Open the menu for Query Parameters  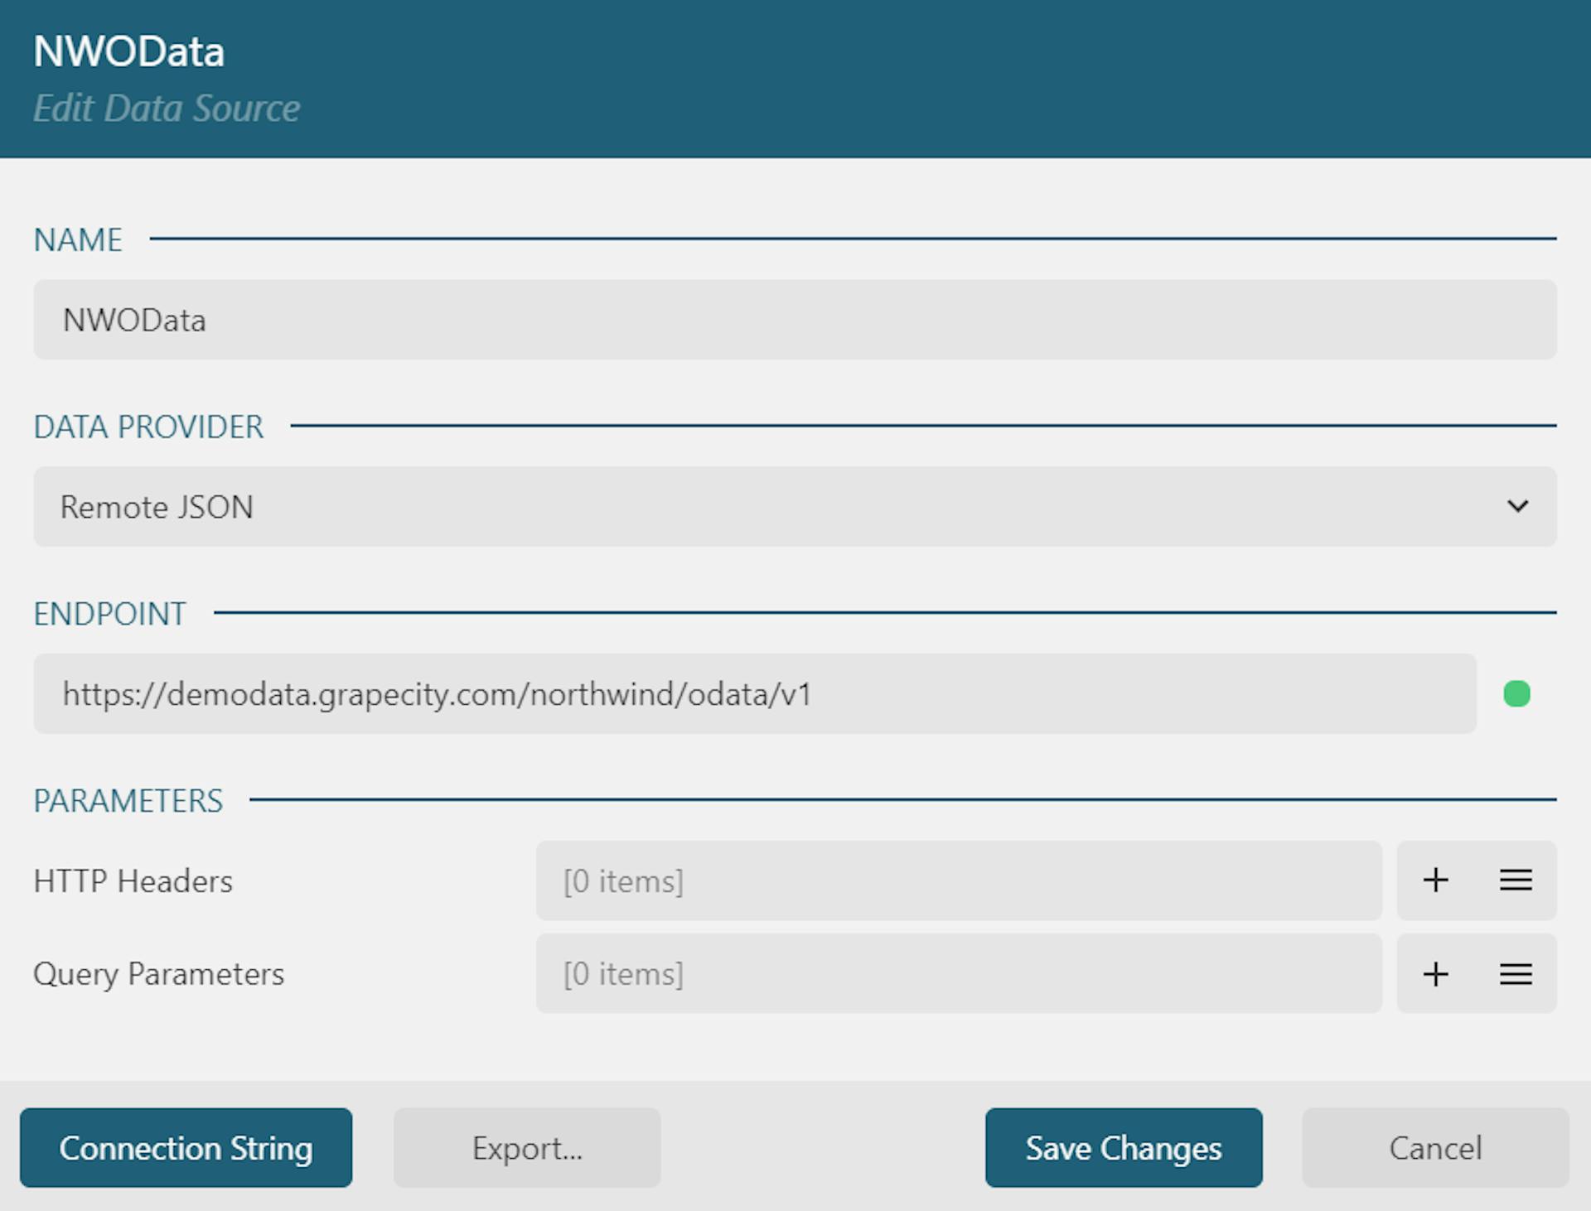[x=1516, y=973]
